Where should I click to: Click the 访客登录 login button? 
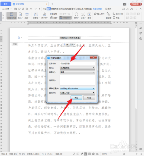point(136,4)
